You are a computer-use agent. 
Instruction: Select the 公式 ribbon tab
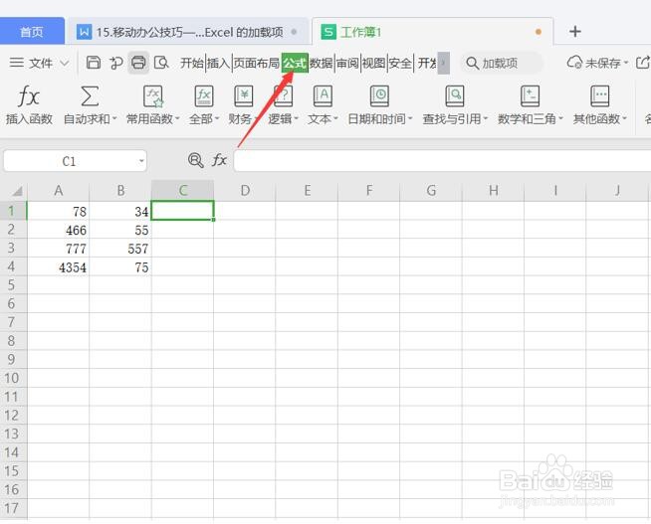(295, 63)
